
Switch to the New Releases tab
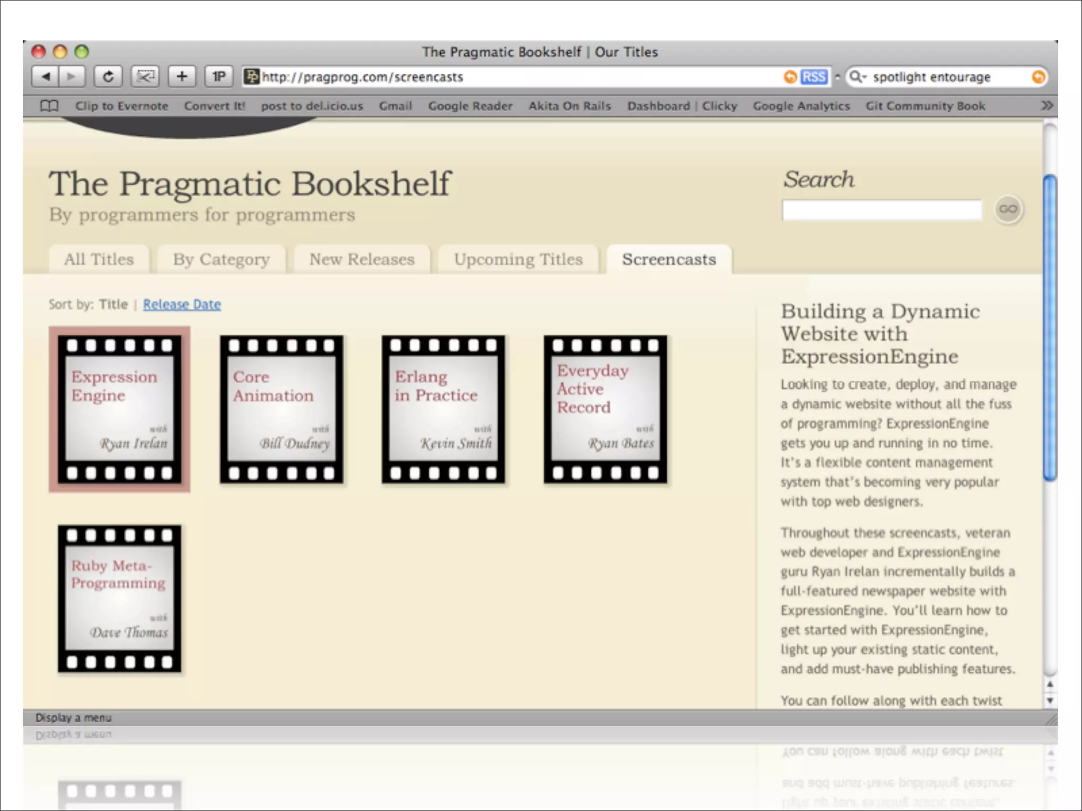[x=362, y=259]
